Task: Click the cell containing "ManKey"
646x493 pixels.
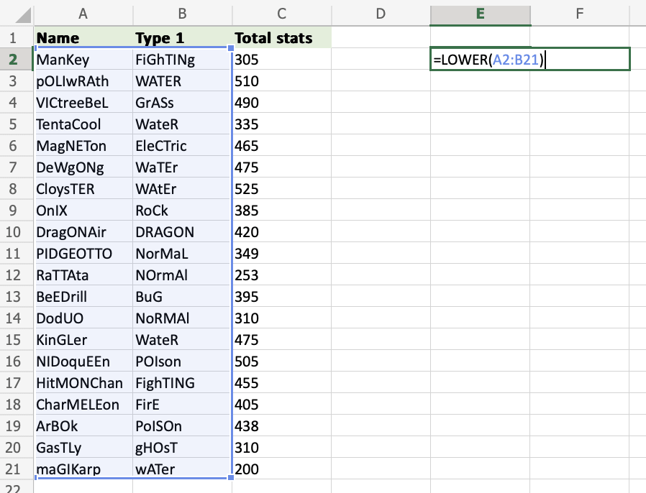Action: point(83,60)
